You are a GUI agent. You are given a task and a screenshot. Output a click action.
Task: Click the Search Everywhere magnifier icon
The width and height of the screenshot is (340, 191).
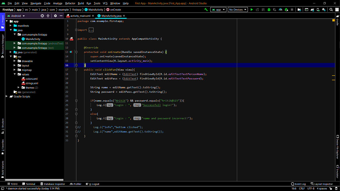(x=331, y=10)
